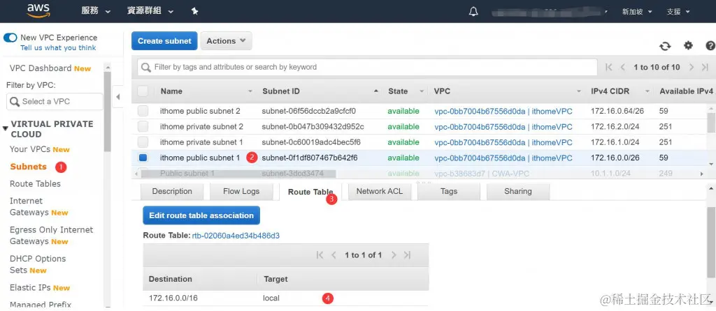Viewport: 716px width, 311px height.
Task: Click the sidebar vertical scrollbar
Action: [x=108, y=112]
